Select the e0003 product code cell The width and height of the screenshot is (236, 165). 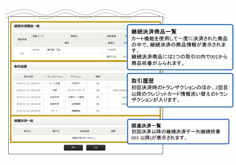[x=36, y=49]
